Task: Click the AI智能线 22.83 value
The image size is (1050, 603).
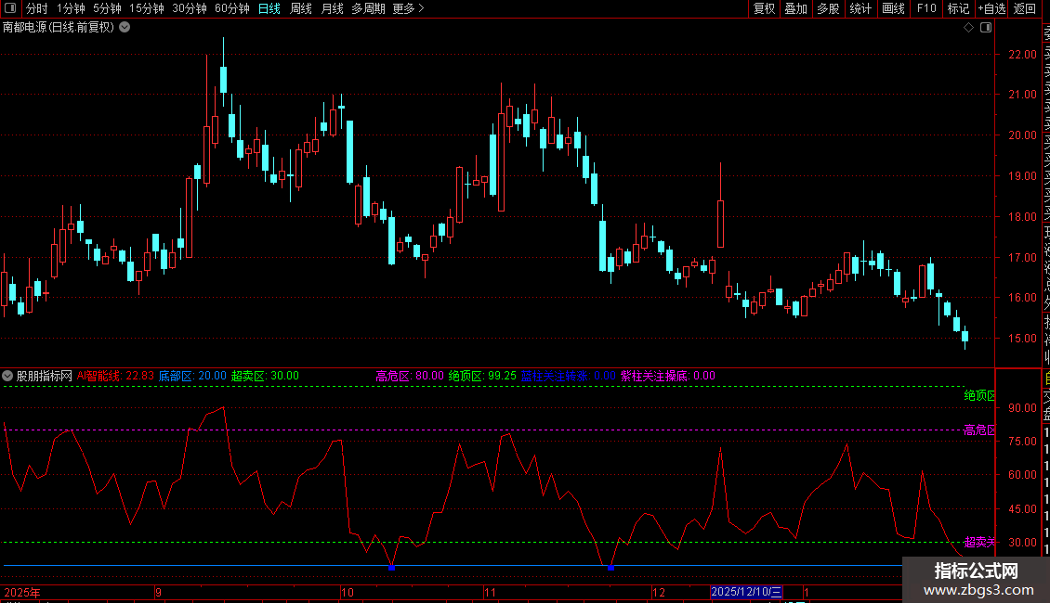Action: 115,376
